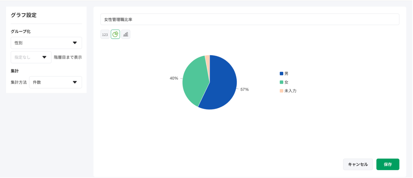Click the green 保存 button
The height and width of the screenshot is (178, 413).
[x=388, y=164]
